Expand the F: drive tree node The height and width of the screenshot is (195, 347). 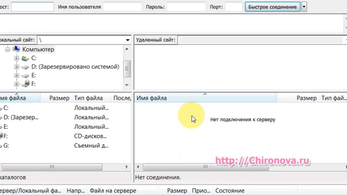click(17, 84)
